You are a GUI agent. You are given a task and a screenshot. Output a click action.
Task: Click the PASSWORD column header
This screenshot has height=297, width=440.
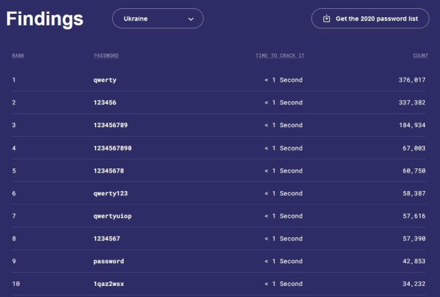coord(106,55)
